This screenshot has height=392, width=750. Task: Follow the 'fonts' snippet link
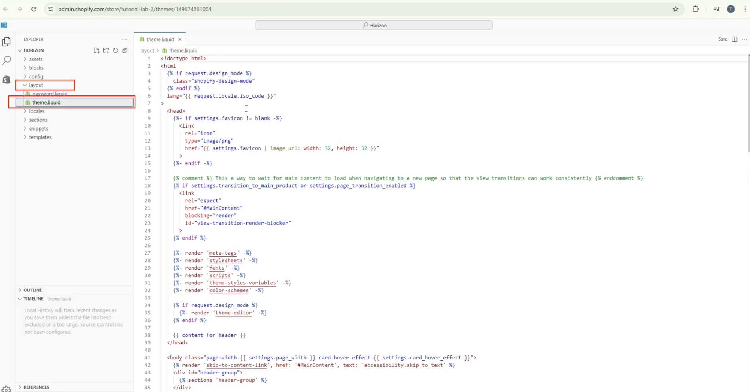click(x=217, y=268)
